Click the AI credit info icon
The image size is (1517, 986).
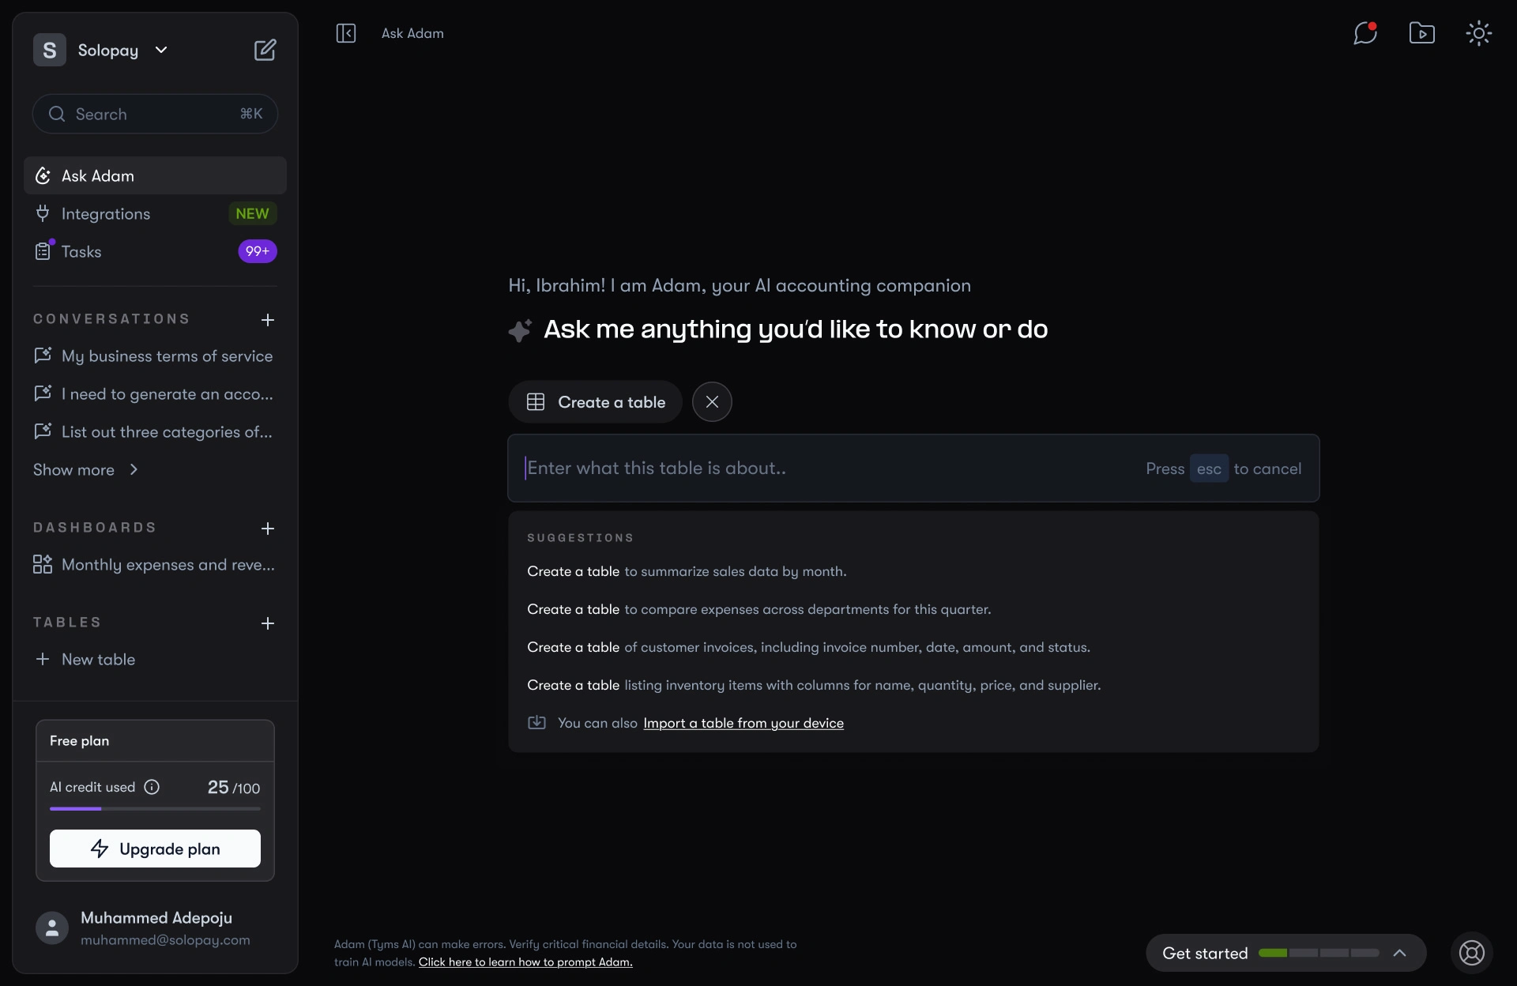coord(152,787)
